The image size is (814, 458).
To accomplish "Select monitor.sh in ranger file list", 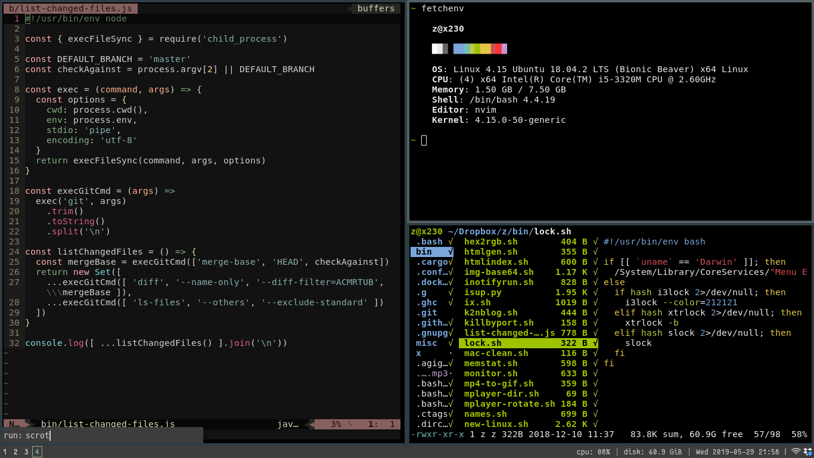I will pos(529,373).
